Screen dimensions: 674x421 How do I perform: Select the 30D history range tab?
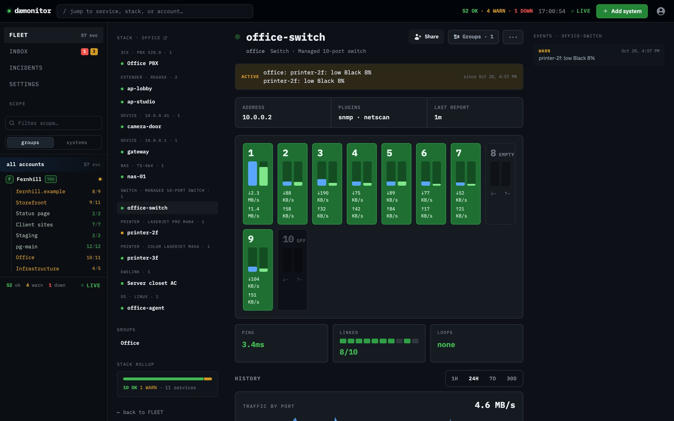tap(511, 379)
